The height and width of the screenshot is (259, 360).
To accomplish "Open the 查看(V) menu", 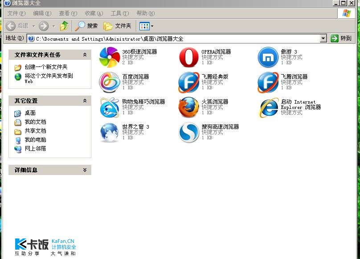I will click(68, 13).
